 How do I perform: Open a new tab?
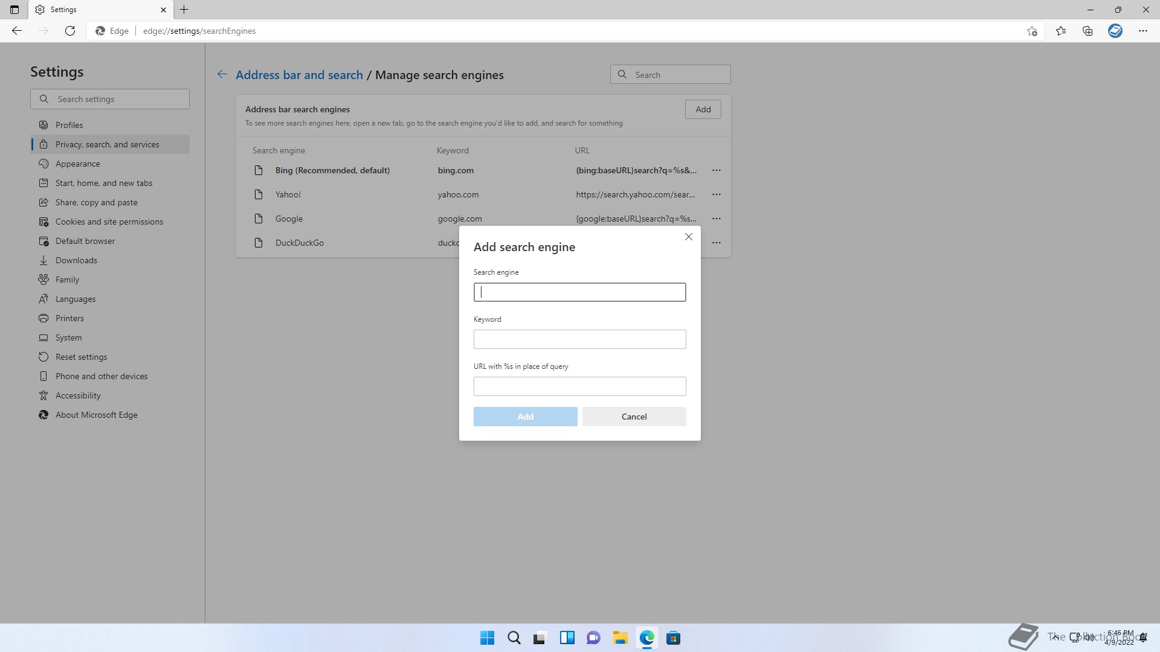(184, 10)
